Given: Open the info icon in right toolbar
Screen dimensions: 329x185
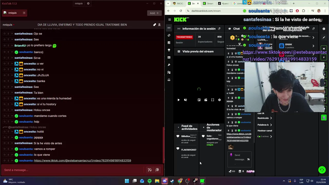Looking at the screenshot, I should tap(324, 29).
